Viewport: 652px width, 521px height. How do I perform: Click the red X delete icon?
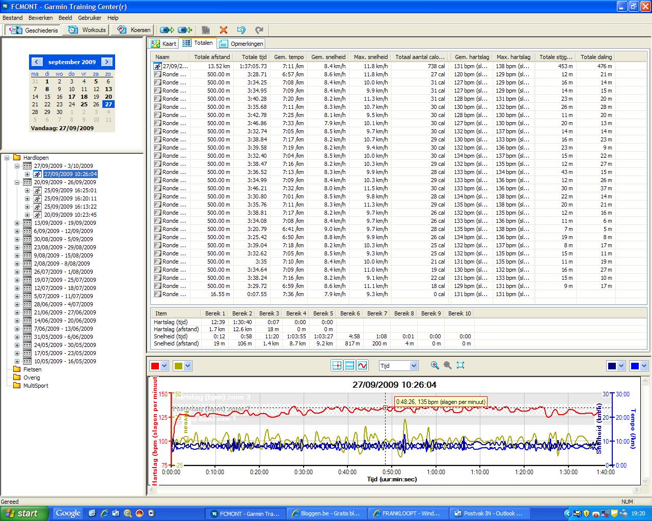coord(223,30)
